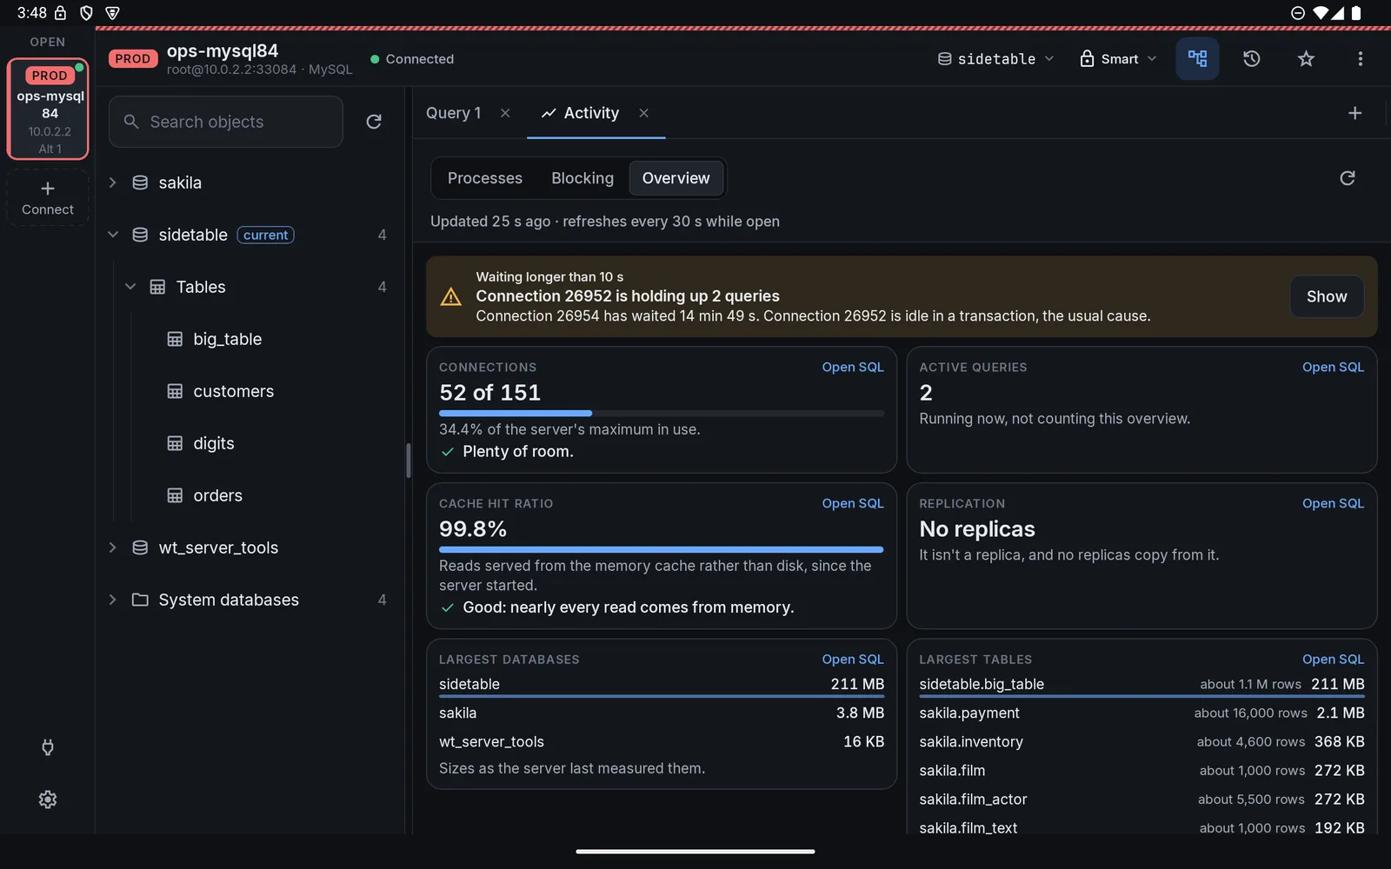This screenshot has height=869, width=1391.
Task: Refresh the Activity overview
Action: 1348,178
